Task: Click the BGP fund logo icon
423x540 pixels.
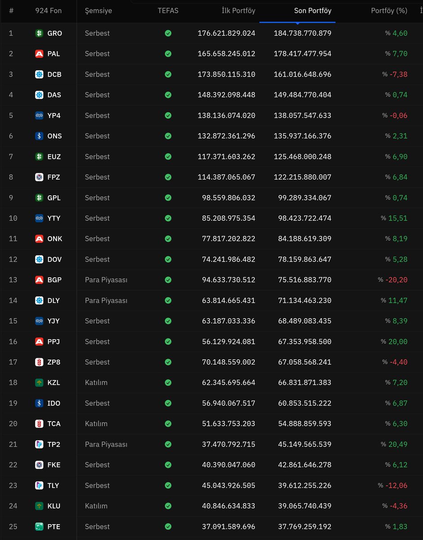Action: point(39,279)
